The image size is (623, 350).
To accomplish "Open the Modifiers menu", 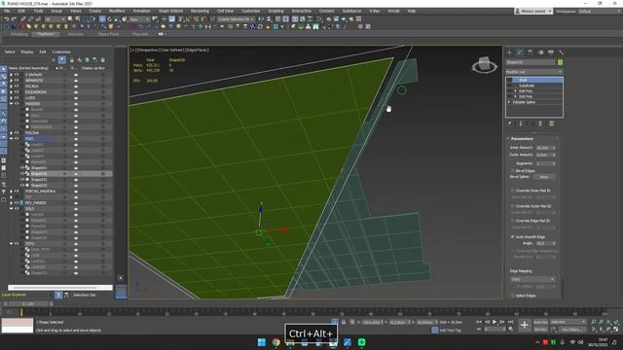I will pyautogui.click(x=117, y=11).
